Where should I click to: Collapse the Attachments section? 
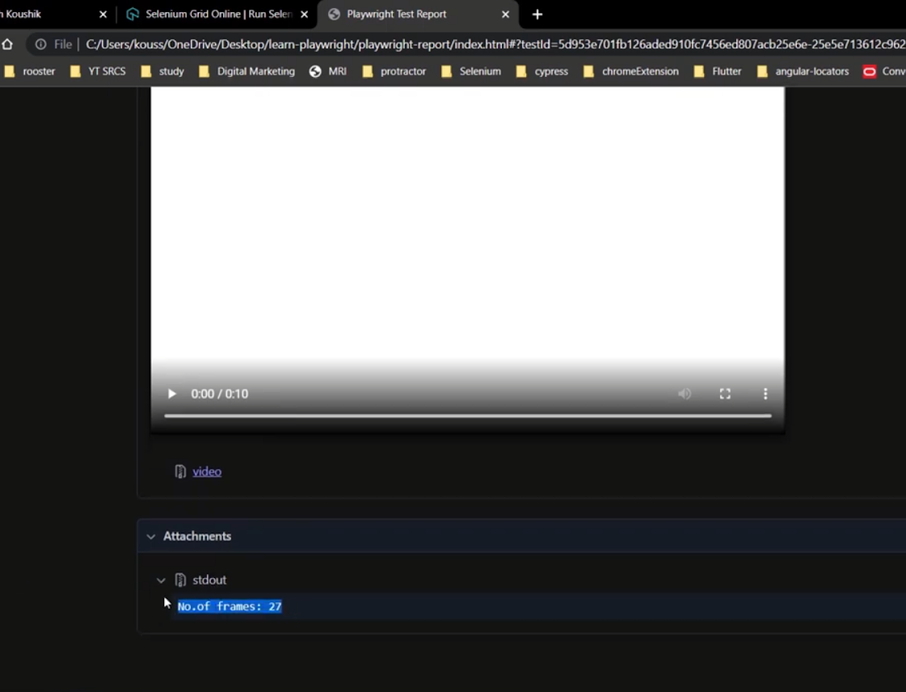[x=151, y=536]
